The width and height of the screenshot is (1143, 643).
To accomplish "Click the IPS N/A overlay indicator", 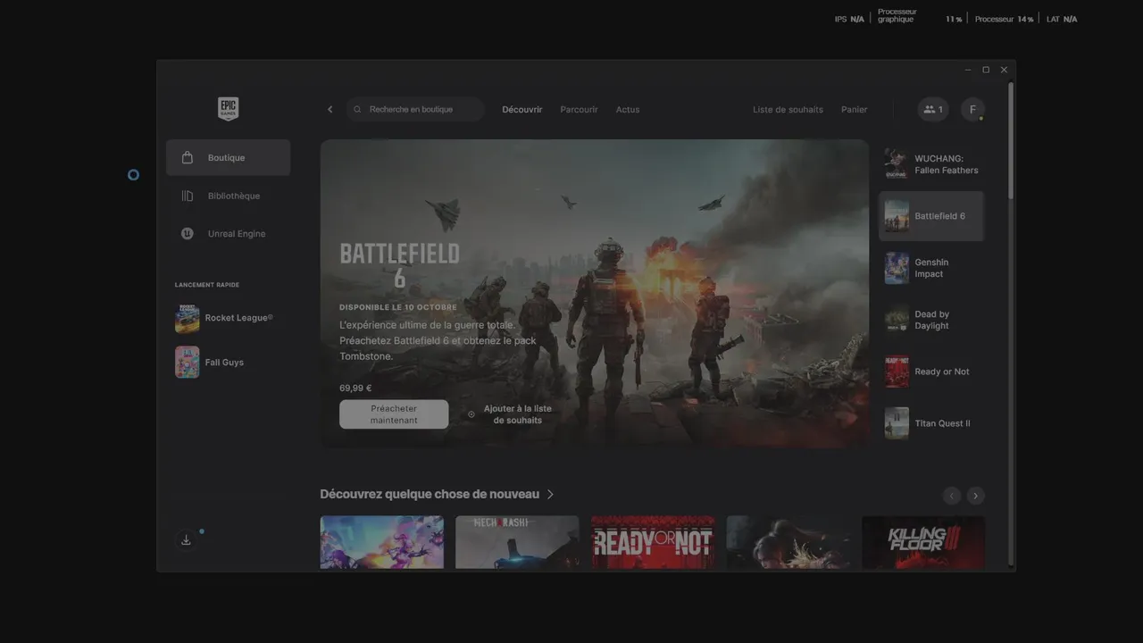I will tap(849, 19).
